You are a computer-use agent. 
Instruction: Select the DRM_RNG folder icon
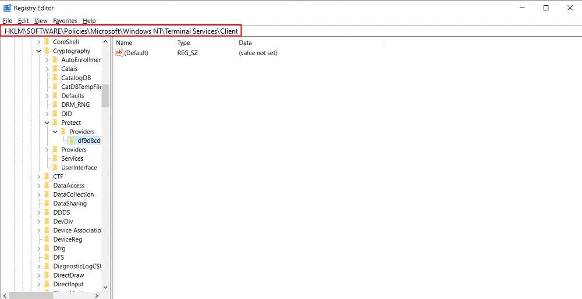pyautogui.click(x=55, y=105)
